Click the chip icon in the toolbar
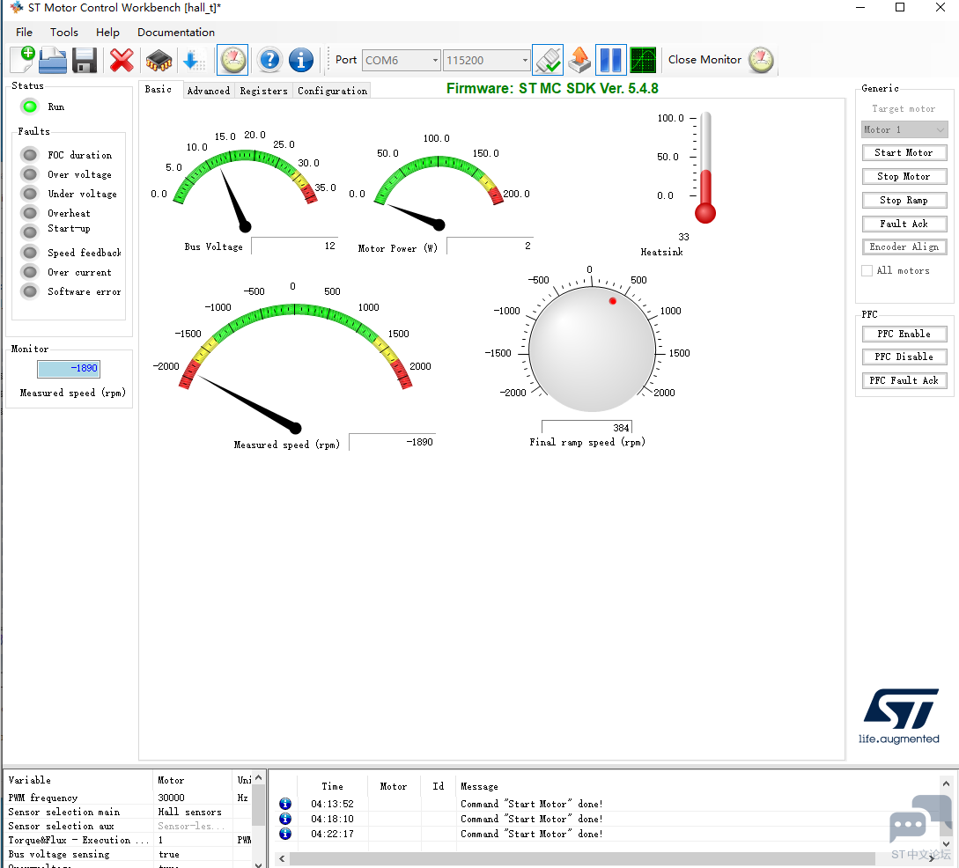The height and width of the screenshot is (868, 959). tap(159, 60)
